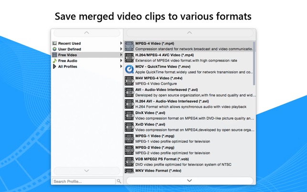This screenshot has height=192, width=307.
Task: Click the Recent Used category icon
Action: pos(54,43)
